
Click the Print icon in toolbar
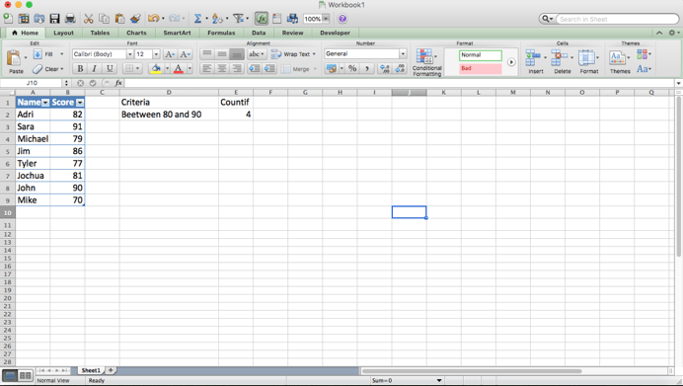(x=70, y=19)
